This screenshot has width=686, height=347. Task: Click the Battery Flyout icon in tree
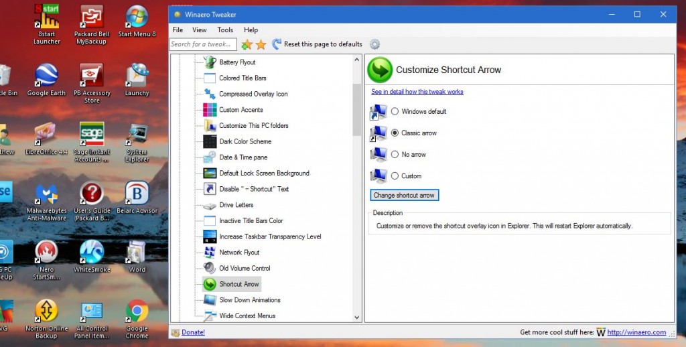(x=210, y=62)
